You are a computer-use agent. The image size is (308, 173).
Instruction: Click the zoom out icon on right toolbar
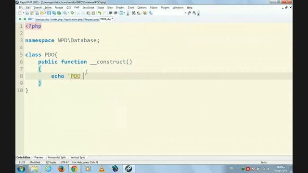click(x=189, y=13)
